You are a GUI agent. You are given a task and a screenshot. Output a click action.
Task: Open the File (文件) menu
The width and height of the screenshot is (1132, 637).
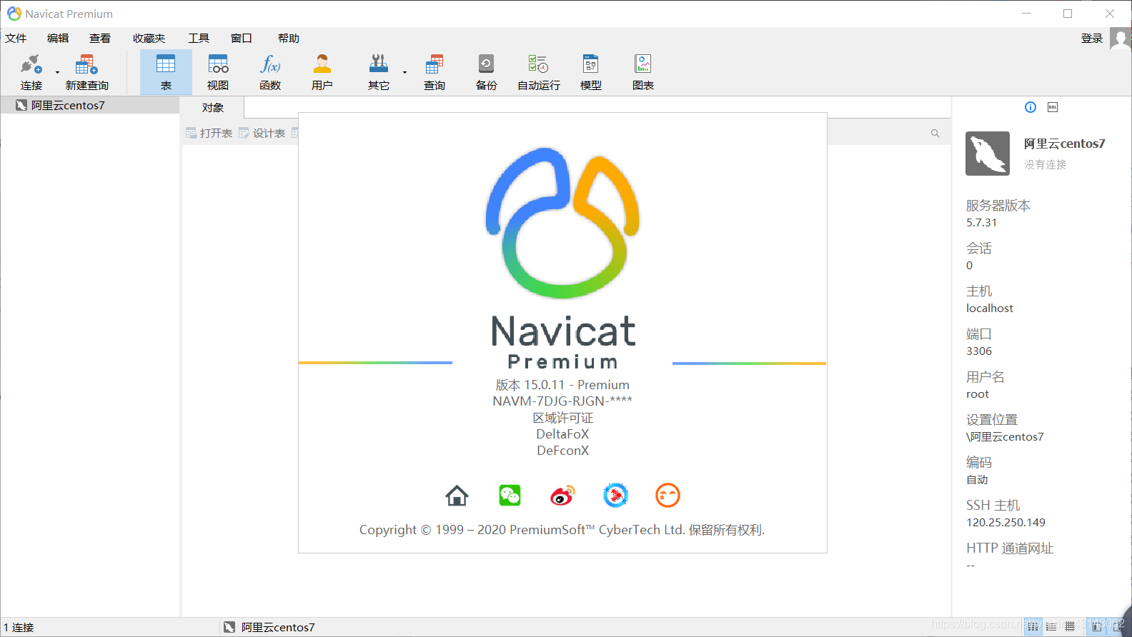click(x=16, y=39)
